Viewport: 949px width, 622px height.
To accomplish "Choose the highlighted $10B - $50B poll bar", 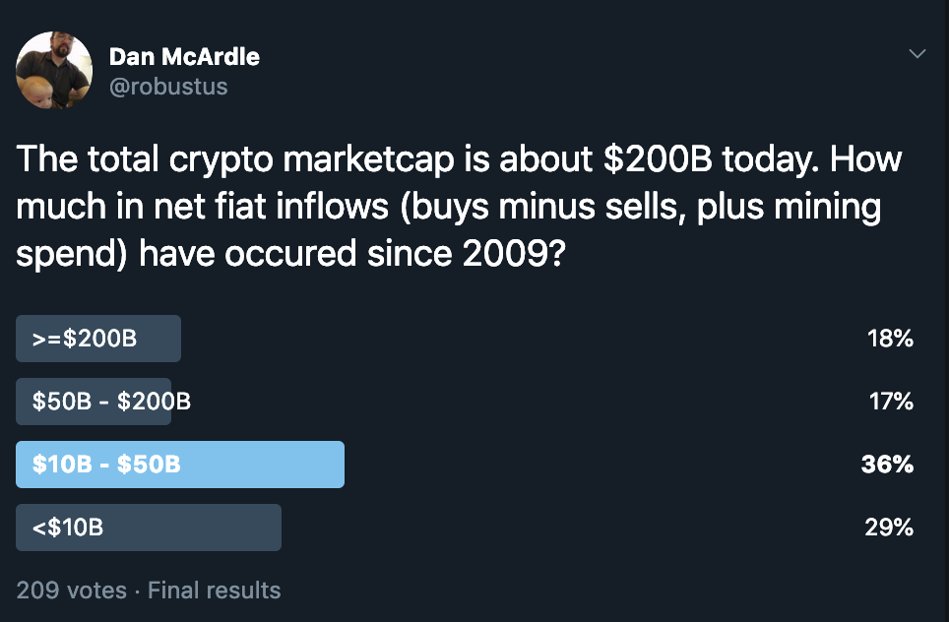I will [x=180, y=465].
